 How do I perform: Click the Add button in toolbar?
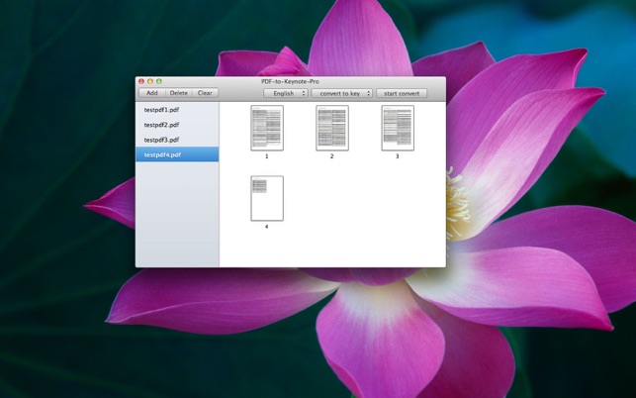152,93
